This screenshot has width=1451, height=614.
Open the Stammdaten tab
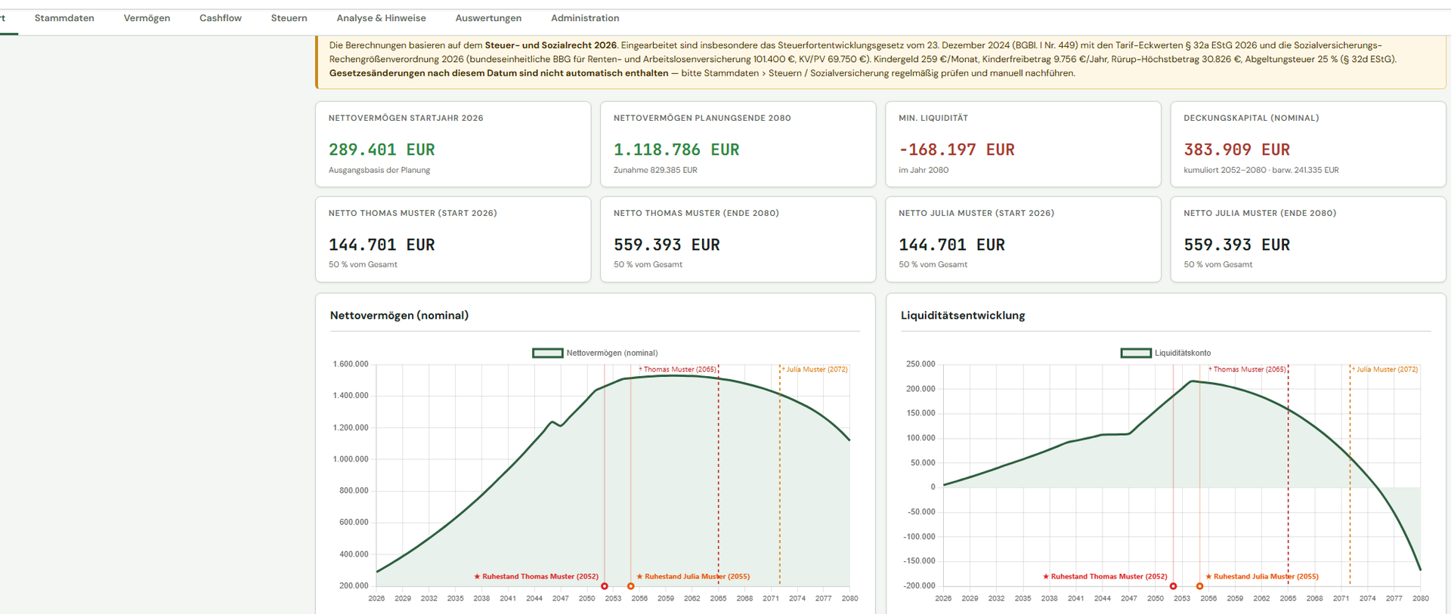tap(64, 18)
